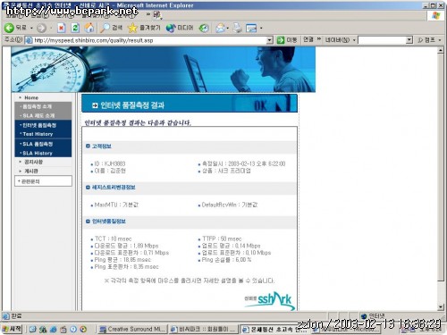
Task: Click the Mail envelope toolbar icon
Action: pos(221,28)
